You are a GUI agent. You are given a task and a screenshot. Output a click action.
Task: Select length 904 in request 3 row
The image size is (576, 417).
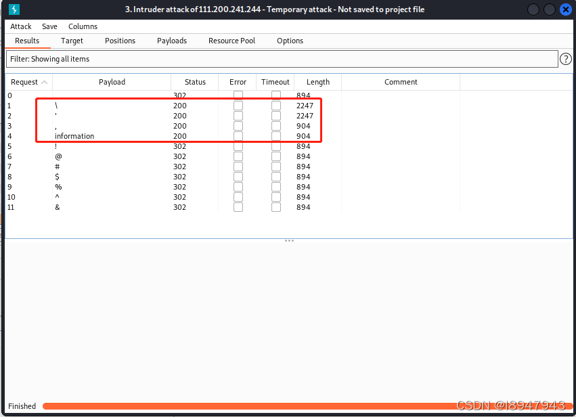tap(303, 126)
